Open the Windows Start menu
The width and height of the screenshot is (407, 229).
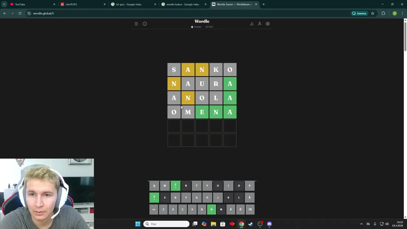[138, 224]
